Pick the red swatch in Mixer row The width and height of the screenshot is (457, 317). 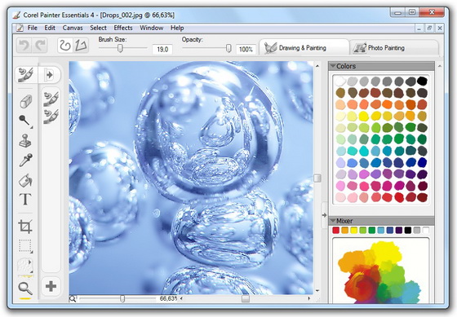coord(335,231)
